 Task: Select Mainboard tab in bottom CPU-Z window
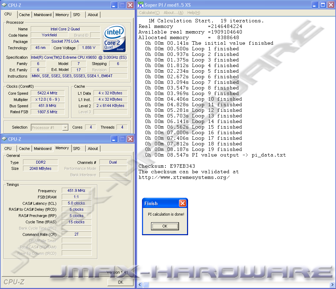tap(43, 149)
